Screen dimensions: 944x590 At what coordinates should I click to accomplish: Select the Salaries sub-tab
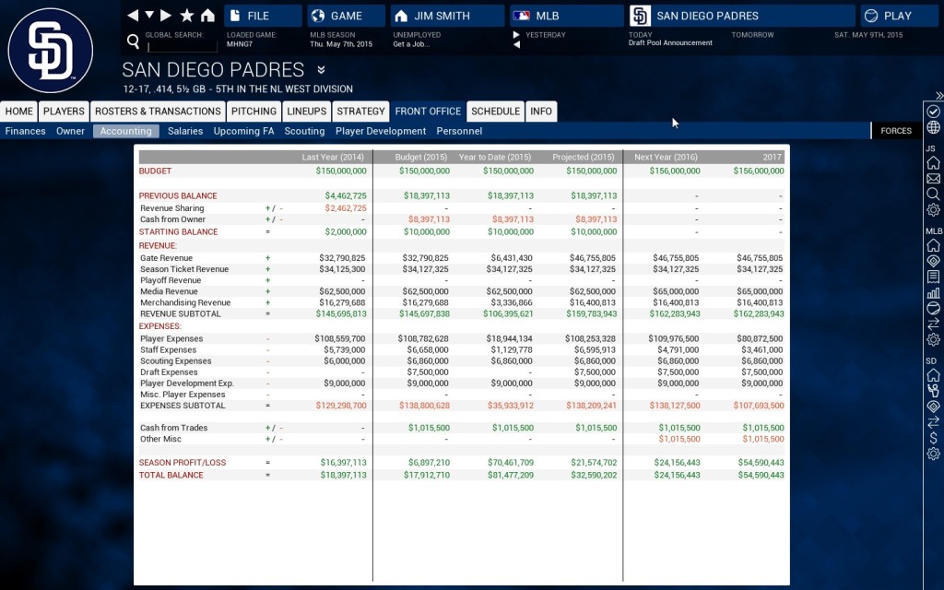tap(185, 132)
